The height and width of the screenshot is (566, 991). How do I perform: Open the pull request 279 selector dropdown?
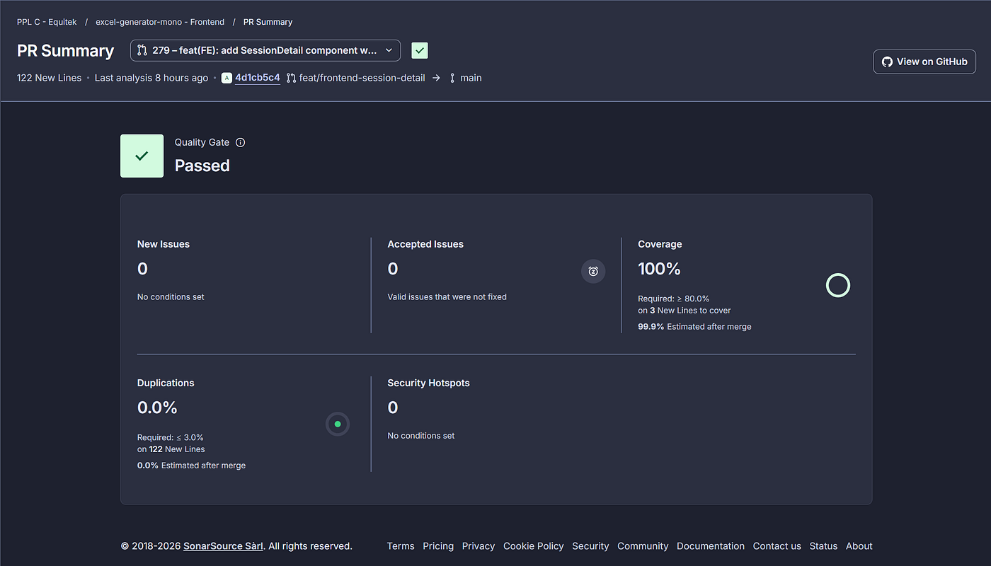pyautogui.click(x=265, y=50)
